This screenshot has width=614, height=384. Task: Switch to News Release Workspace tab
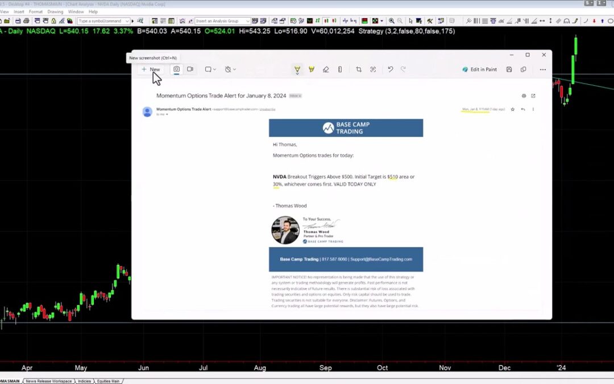(x=49, y=381)
